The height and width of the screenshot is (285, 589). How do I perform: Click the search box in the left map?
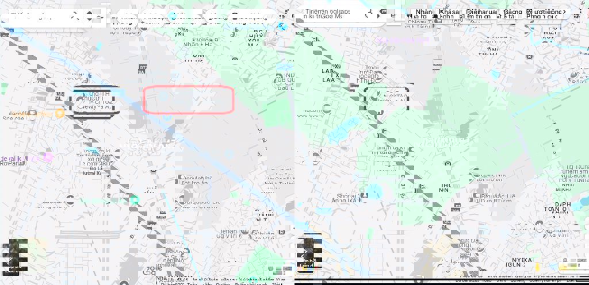point(35,16)
